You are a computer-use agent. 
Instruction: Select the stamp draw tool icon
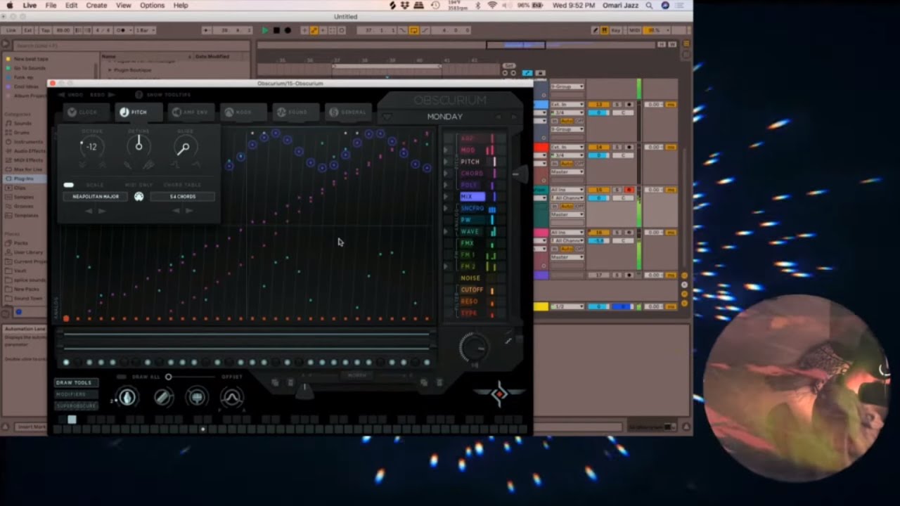click(x=197, y=398)
